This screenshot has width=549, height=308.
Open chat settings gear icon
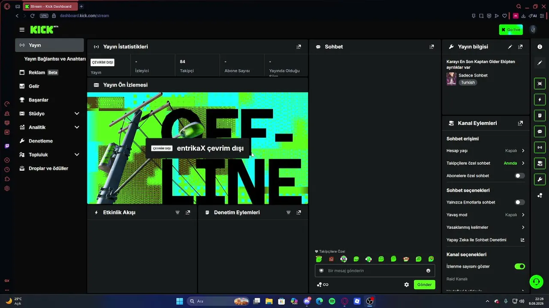pos(406,284)
